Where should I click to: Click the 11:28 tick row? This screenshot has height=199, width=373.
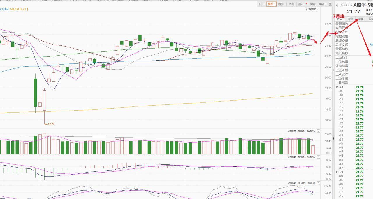[353, 87]
